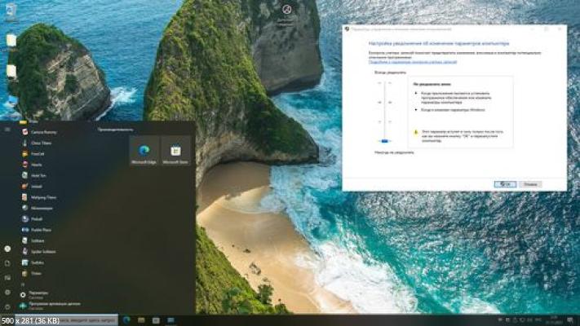Open Pinball from the Start menu list

point(38,219)
